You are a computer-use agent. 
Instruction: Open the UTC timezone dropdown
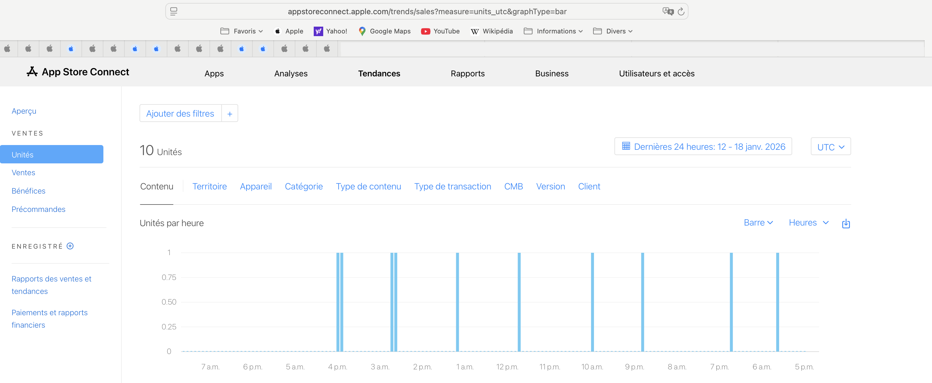[x=830, y=147]
